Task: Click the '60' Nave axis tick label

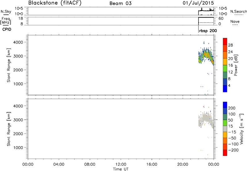Action: coord(221,19)
